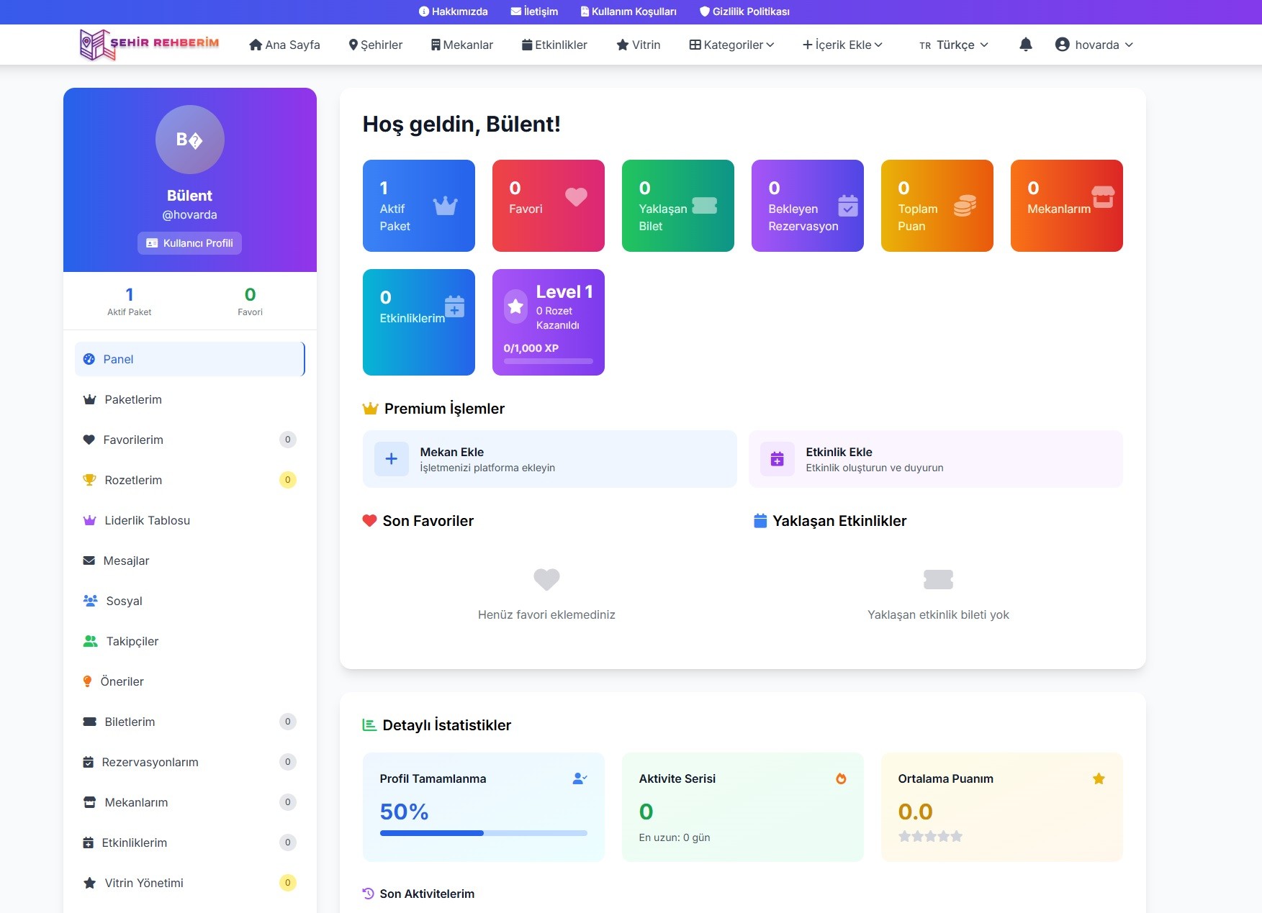The width and height of the screenshot is (1262, 913).
Task: Click the store icon on Mekanlarım card
Action: point(1102,197)
